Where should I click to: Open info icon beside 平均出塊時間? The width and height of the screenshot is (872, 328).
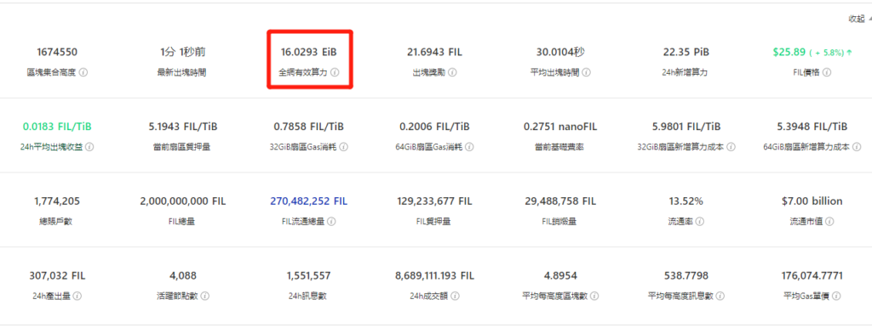586,73
